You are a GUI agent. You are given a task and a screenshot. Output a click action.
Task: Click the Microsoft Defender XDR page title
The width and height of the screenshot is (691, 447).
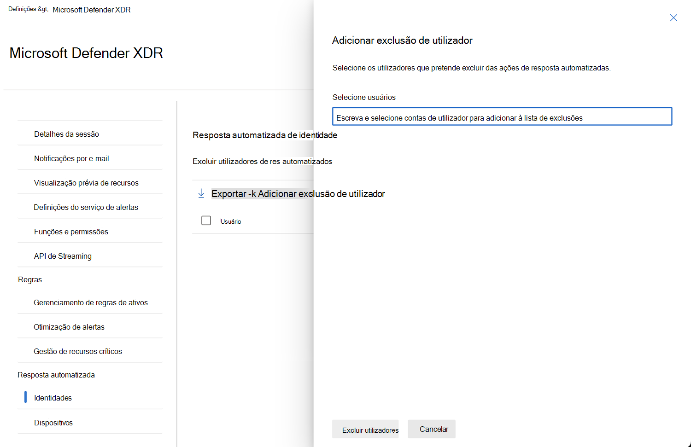click(86, 53)
